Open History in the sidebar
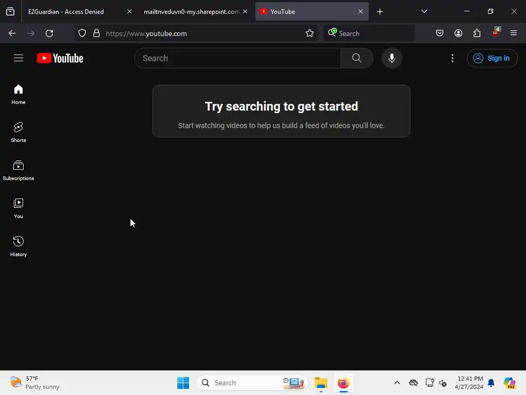The height and width of the screenshot is (395, 526). (18, 246)
